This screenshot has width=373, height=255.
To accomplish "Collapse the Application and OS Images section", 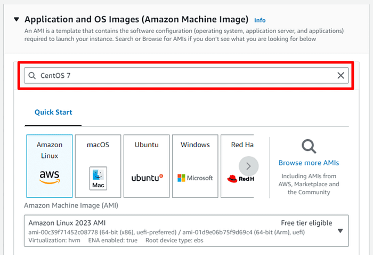I will [x=17, y=19].
